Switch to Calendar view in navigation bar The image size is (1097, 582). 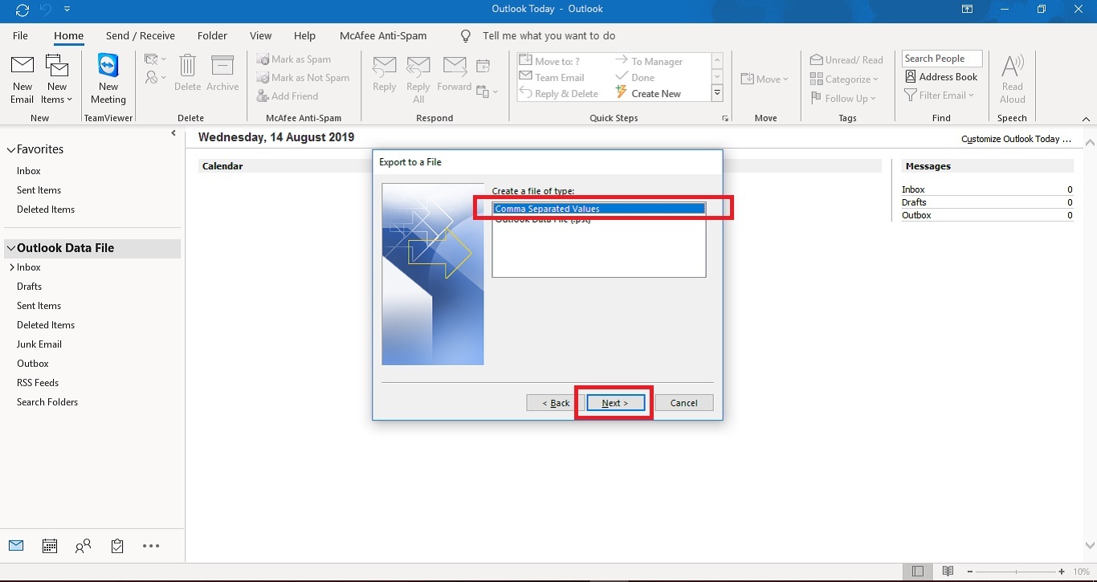click(x=50, y=546)
